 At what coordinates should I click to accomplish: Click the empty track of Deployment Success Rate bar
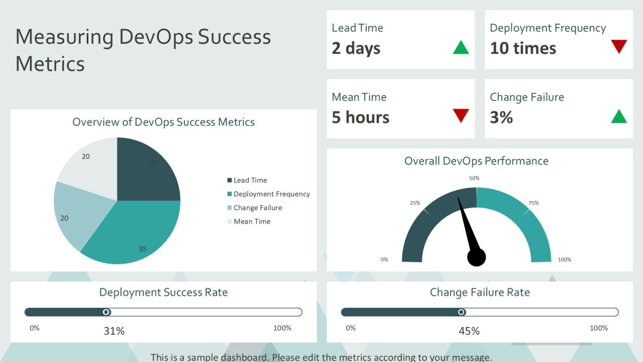(x=206, y=312)
